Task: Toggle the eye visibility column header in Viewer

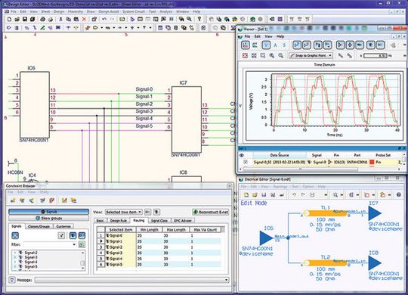Action: [x=242, y=155]
